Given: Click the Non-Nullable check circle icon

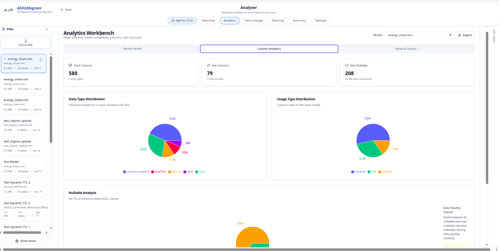Looking at the screenshot, I should (x=347, y=65).
